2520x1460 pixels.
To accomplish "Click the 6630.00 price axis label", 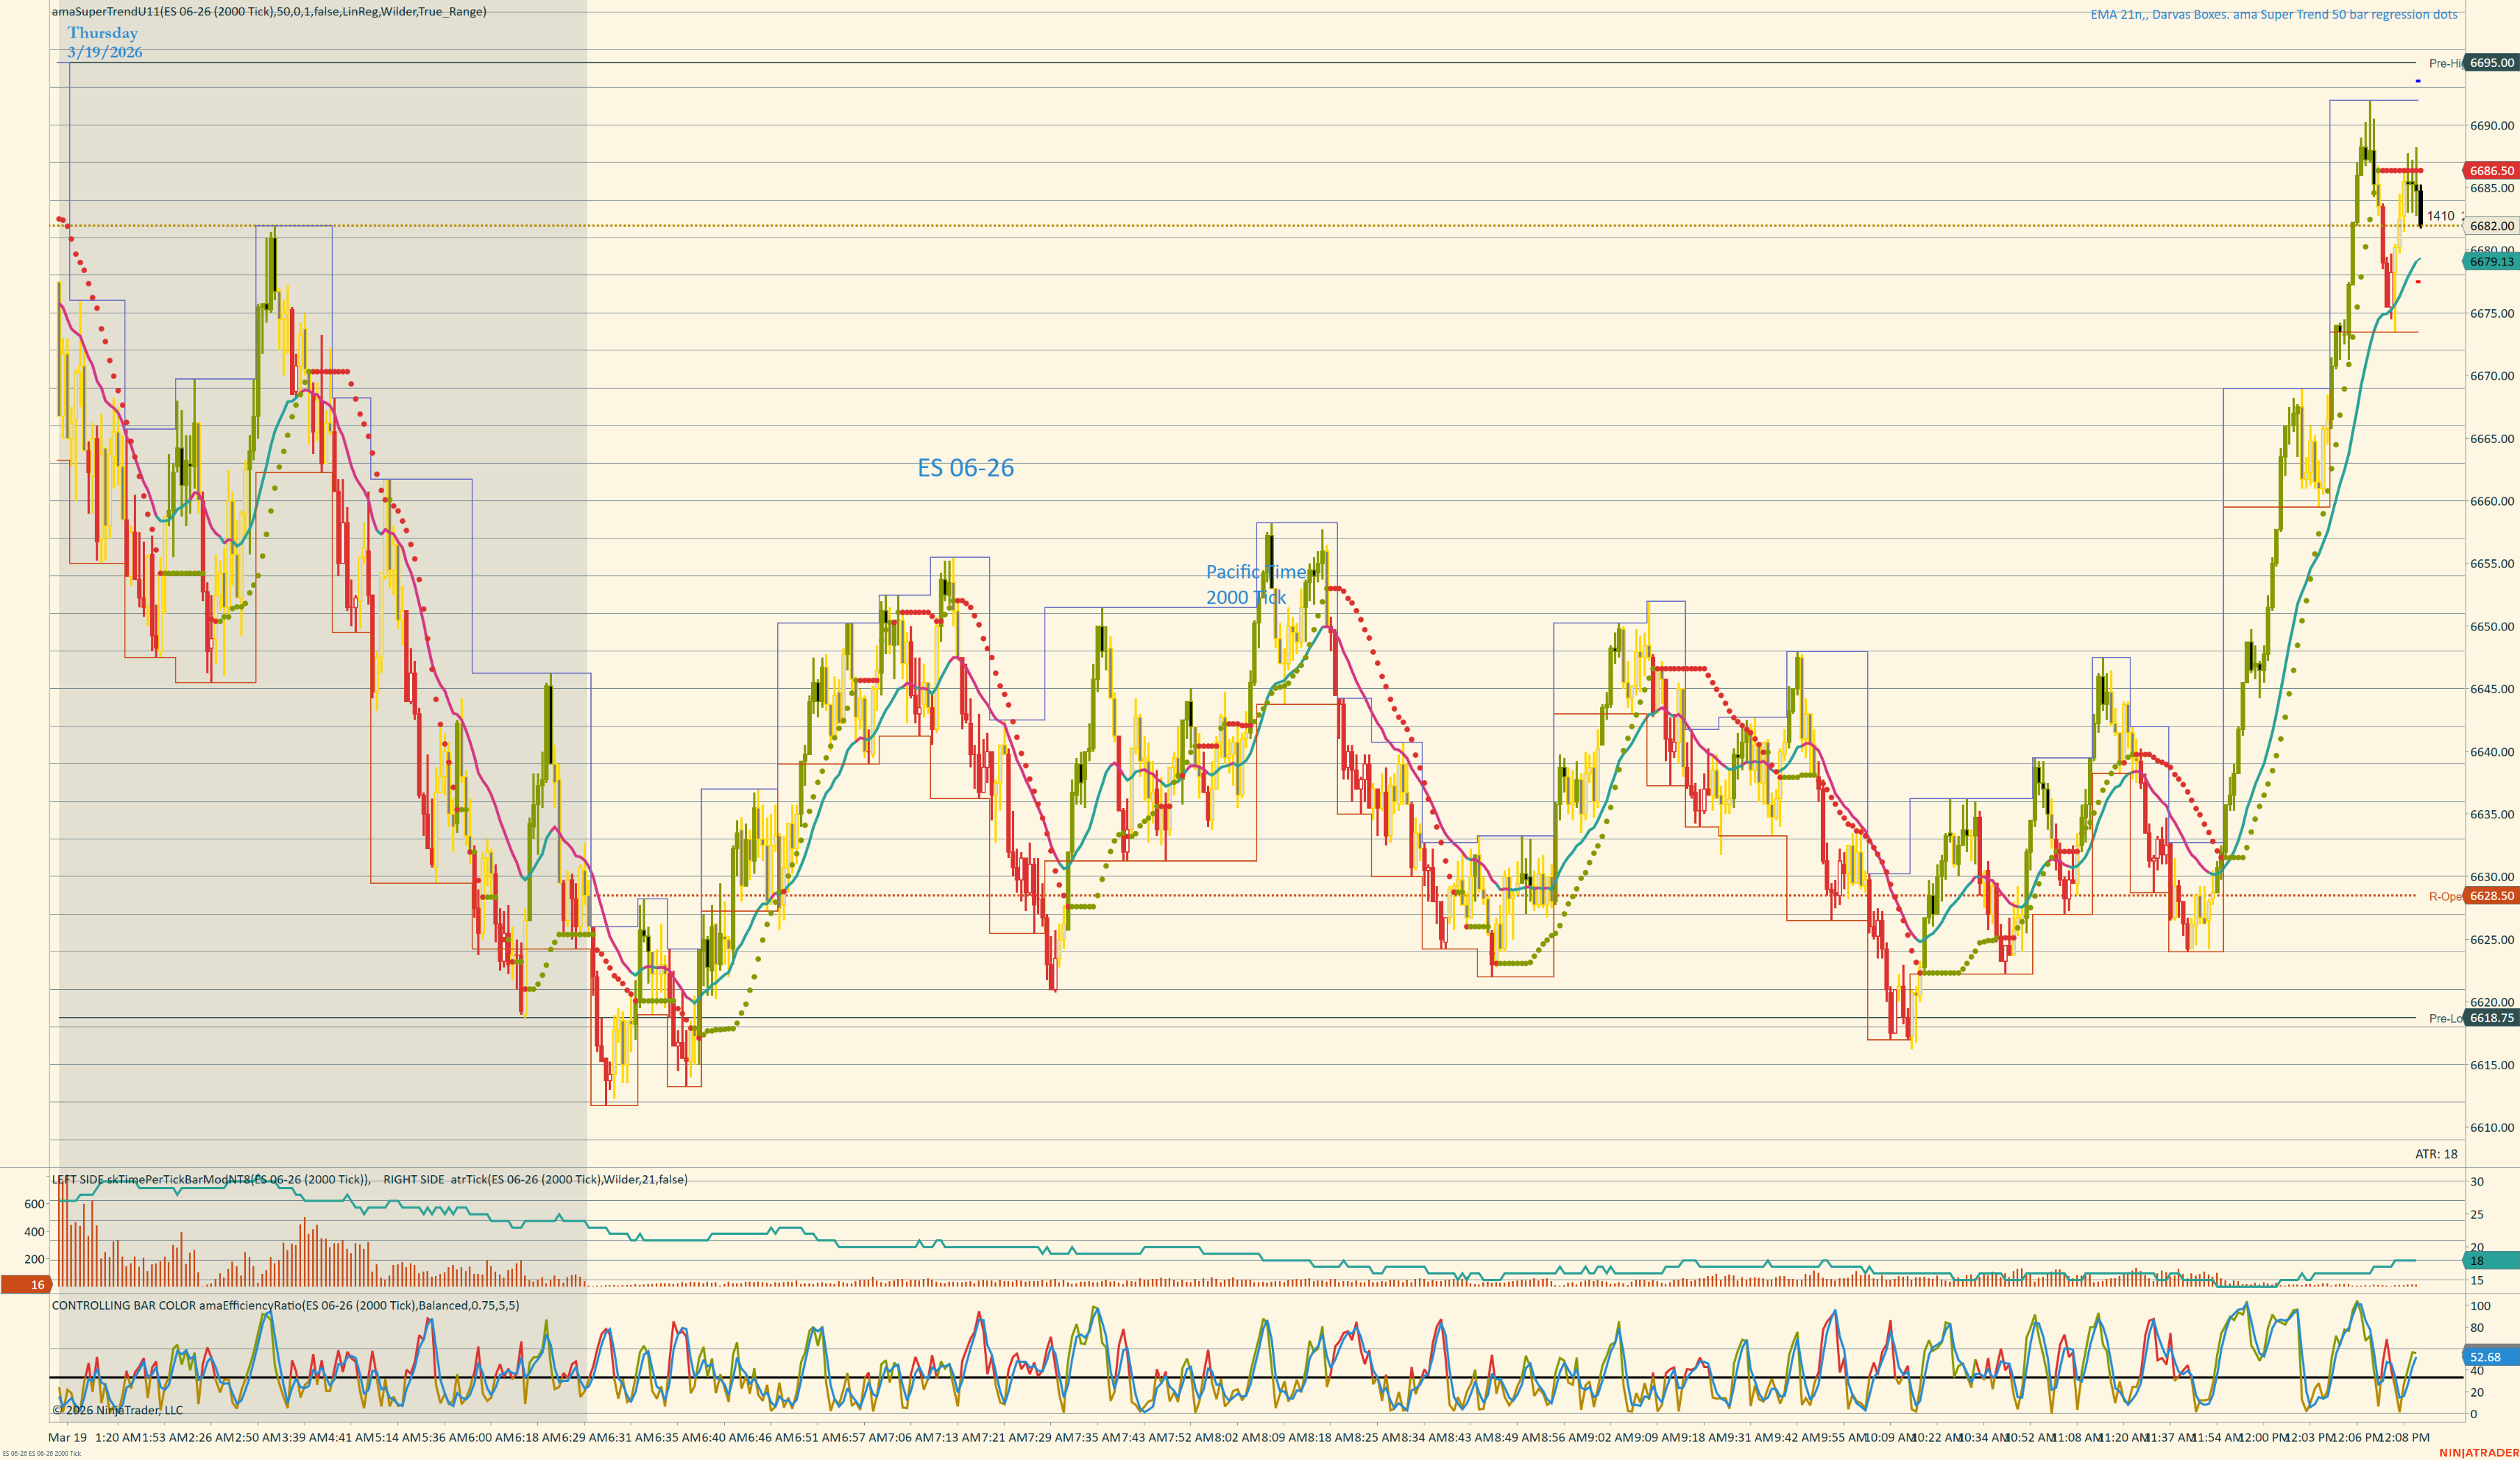I will click(2492, 878).
